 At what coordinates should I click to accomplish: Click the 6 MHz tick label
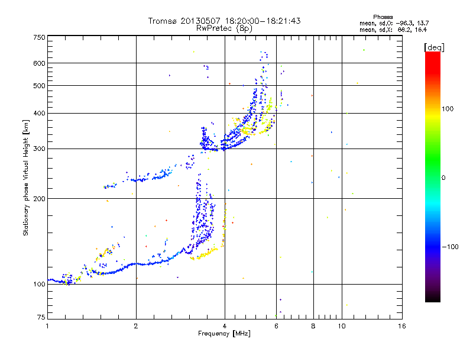(276, 326)
